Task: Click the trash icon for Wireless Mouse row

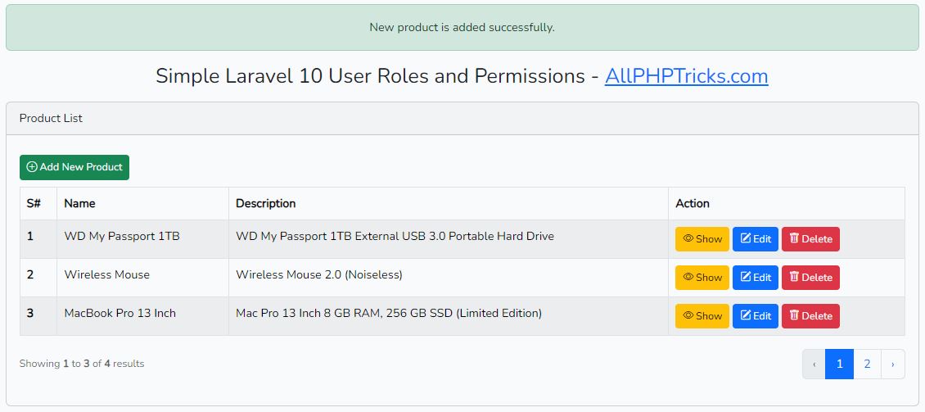Action: tap(794, 276)
